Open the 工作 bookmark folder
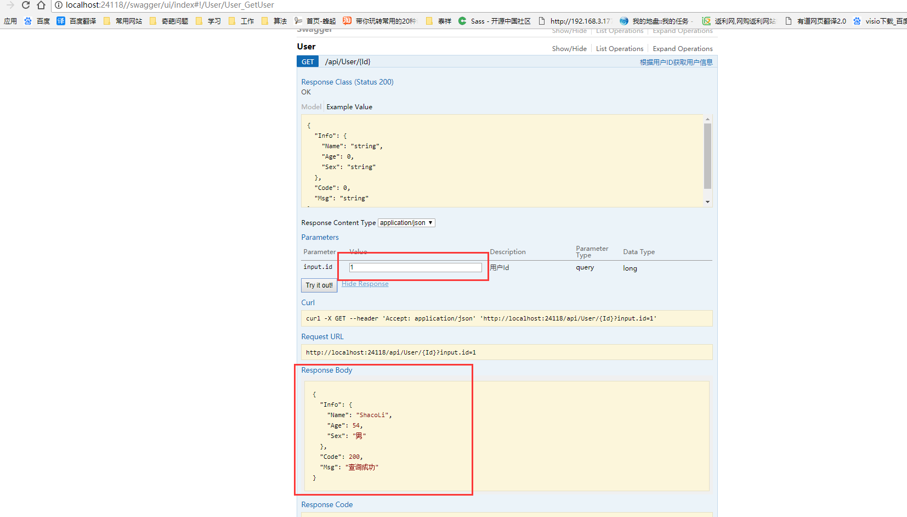907x517 pixels. click(x=241, y=21)
